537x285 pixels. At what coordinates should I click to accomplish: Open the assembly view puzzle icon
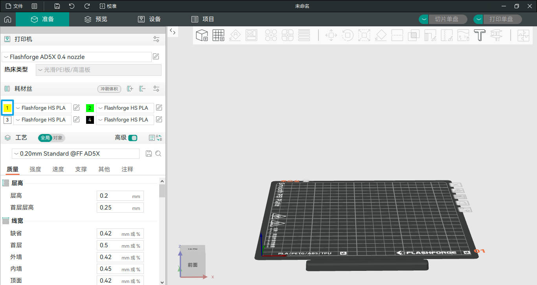tap(523, 35)
